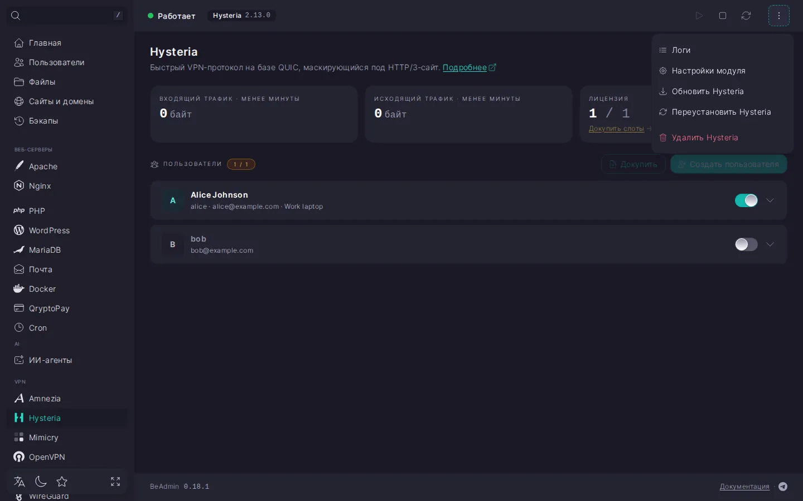Open WordPress in the sidebar
Viewport: 803px width, 501px height.
click(x=67, y=230)
